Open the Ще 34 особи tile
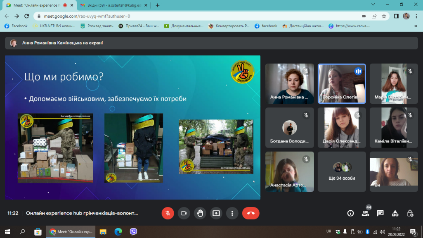 click(x=342, y=171)
